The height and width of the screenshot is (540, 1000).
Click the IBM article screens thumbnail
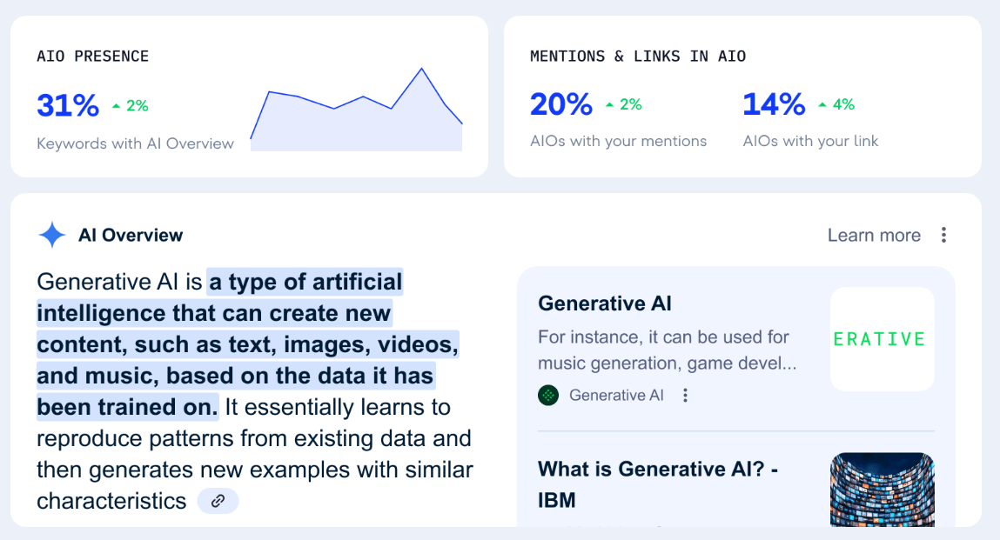[882, 490]
